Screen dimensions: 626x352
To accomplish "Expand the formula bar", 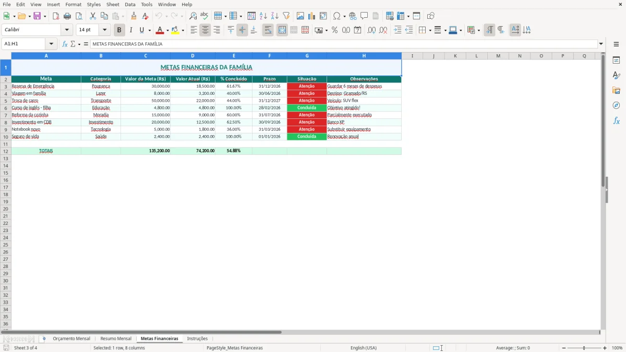I will tap(601, 44).
